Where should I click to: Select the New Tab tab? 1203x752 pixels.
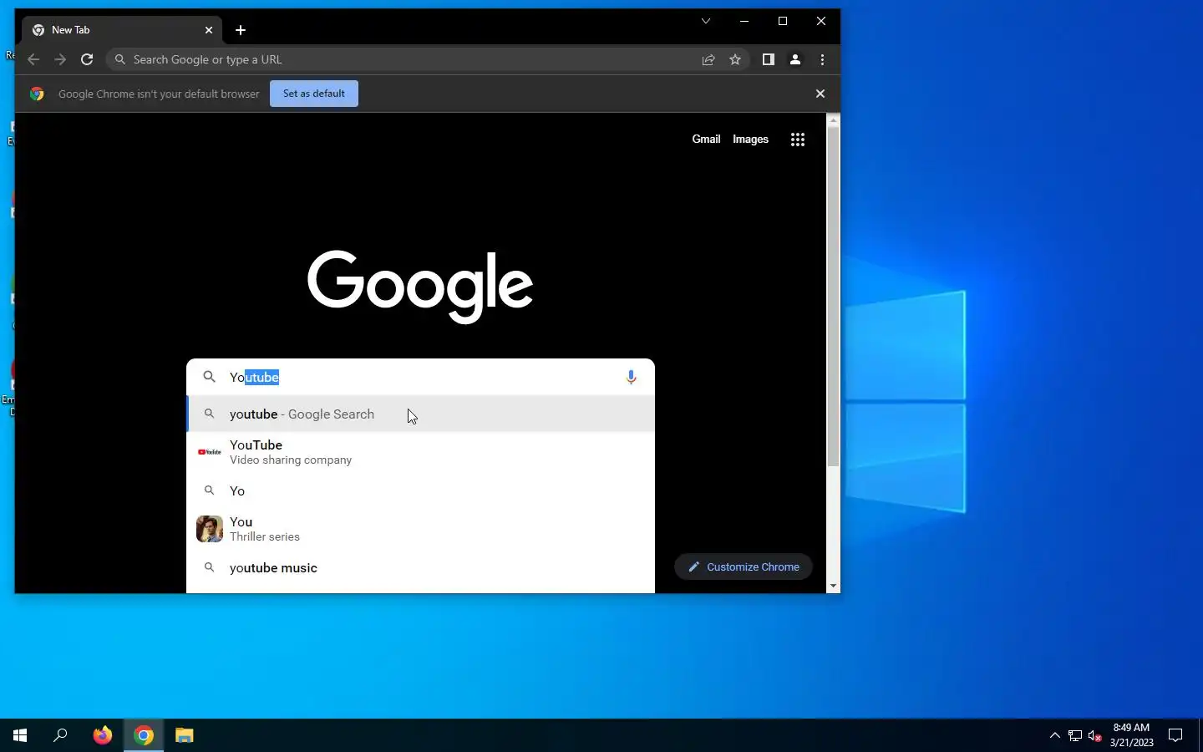pos(122,30)
